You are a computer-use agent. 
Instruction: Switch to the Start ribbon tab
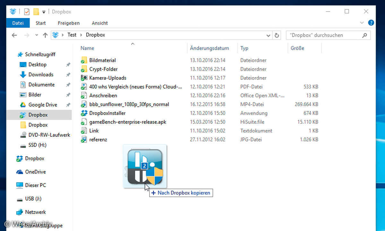41,23
